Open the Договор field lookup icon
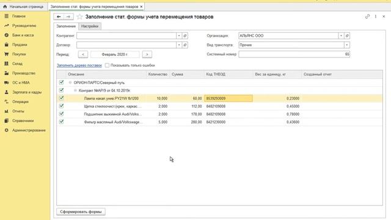391x220 pixels. (x=185, y=45)
